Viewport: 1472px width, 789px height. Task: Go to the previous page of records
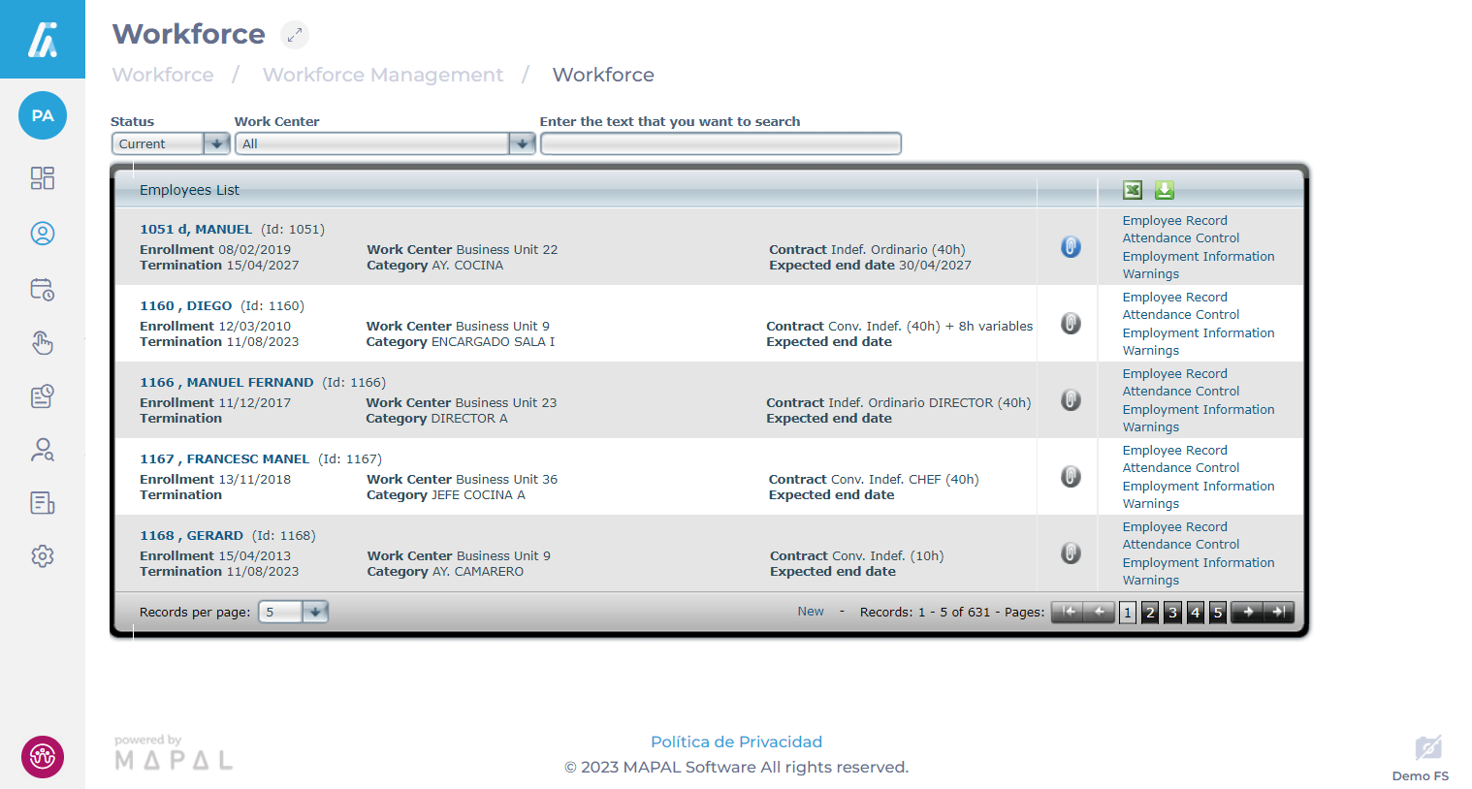click(x=1100, y=612)
